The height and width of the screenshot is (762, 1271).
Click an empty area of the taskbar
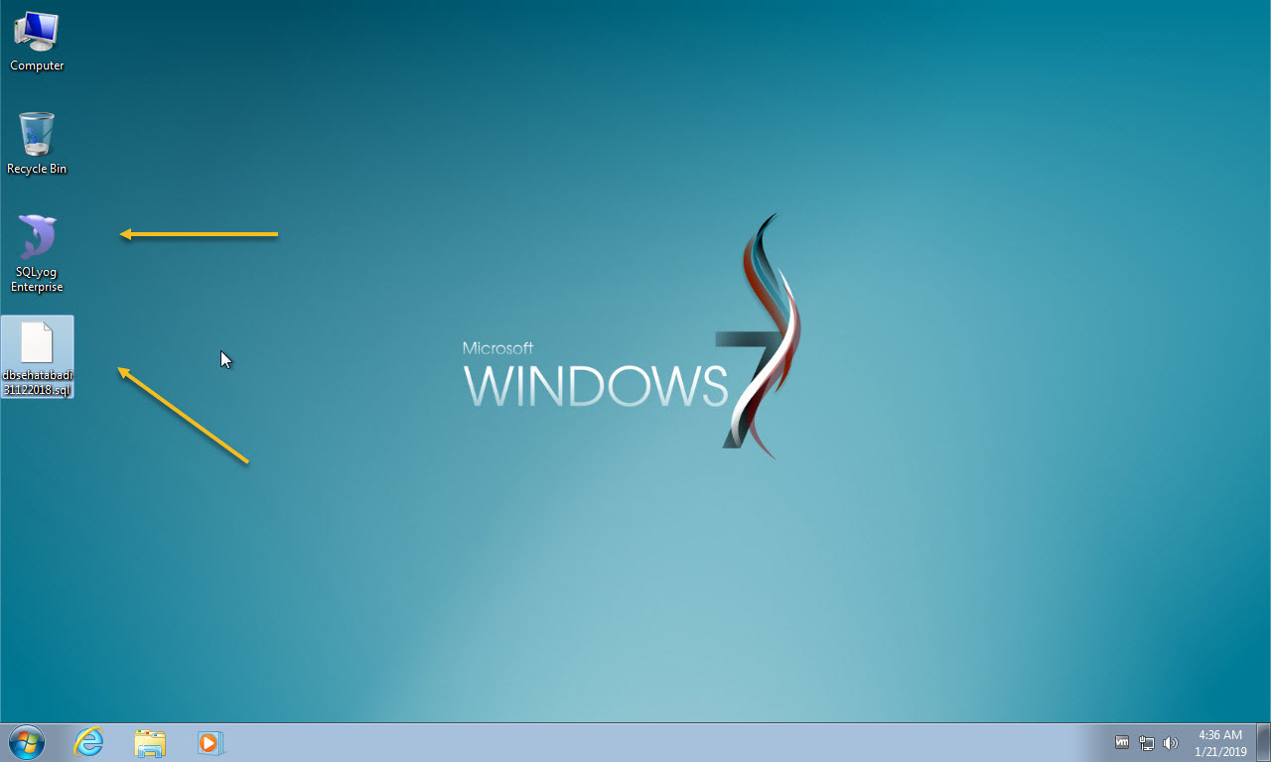645,742
